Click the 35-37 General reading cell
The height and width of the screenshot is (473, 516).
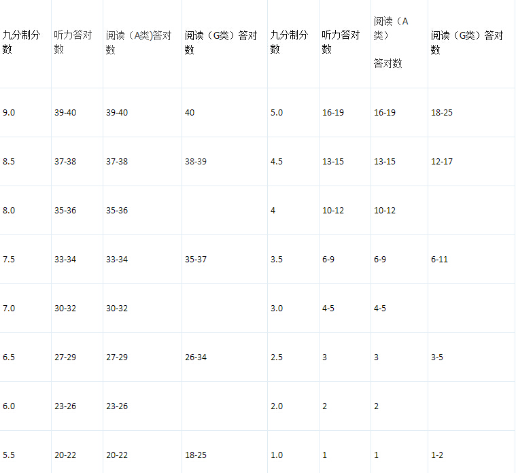click(x=196, y=260)
